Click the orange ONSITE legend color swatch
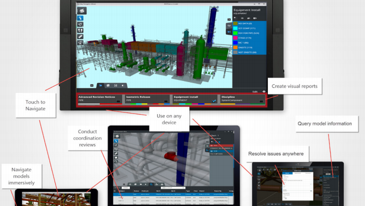Screen dimensions: 365x206 [235, 47]
